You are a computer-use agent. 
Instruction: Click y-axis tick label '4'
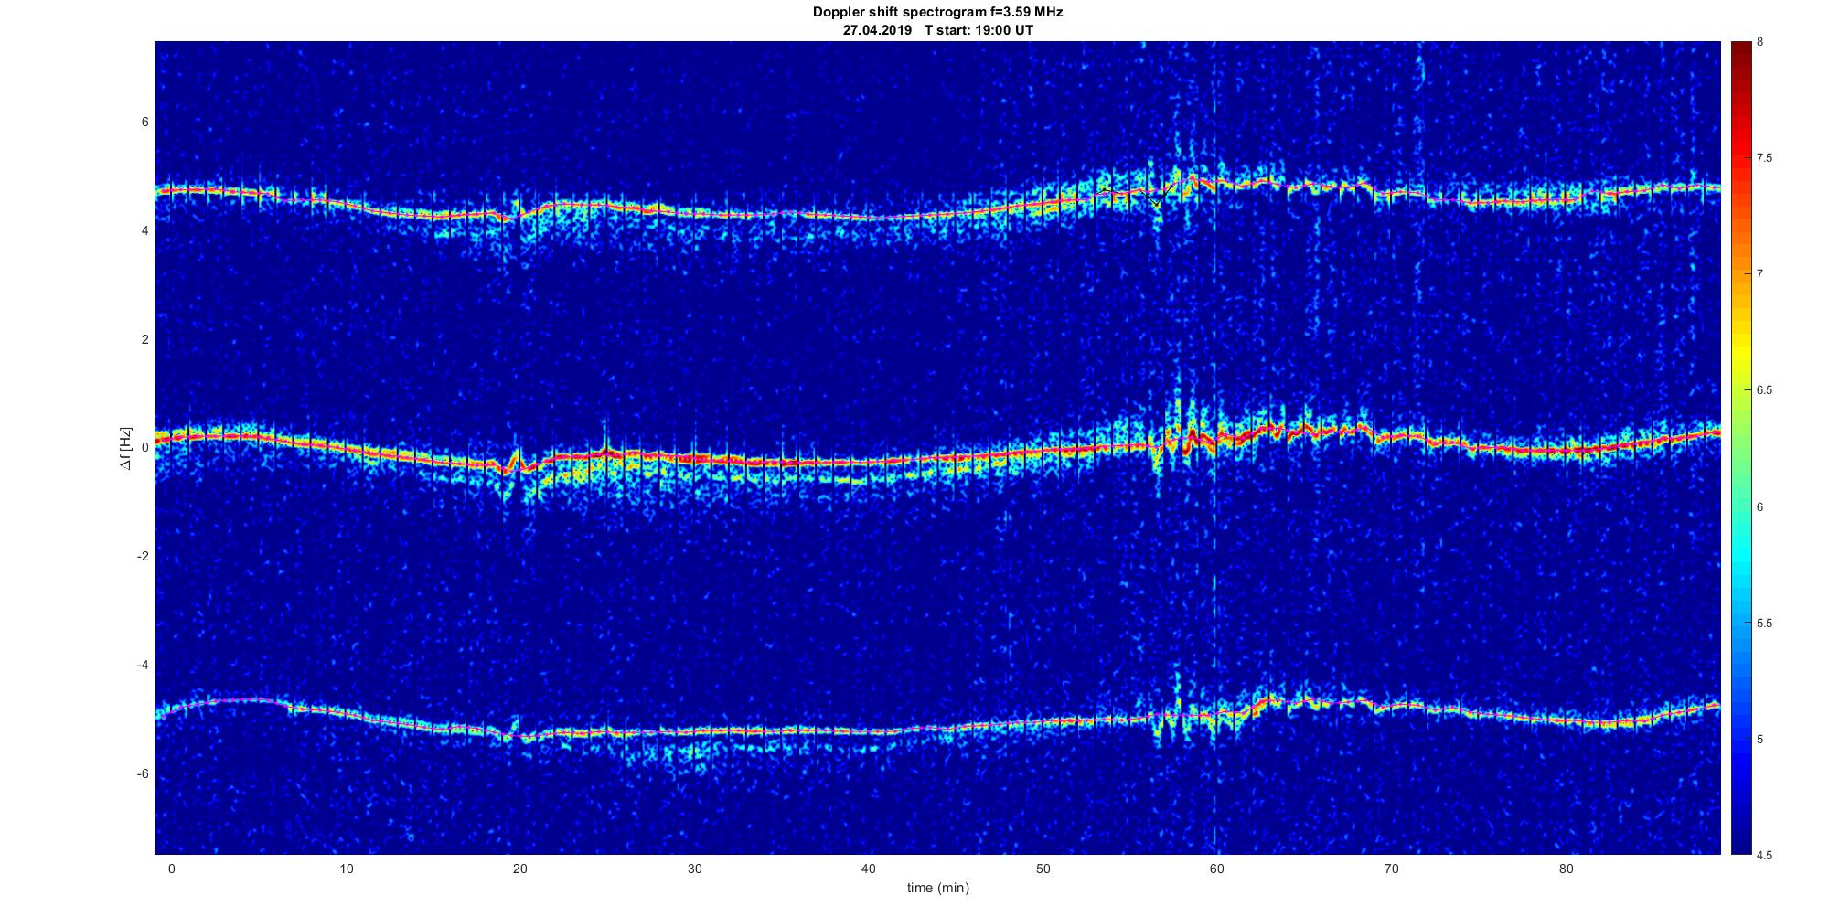pos(145,231)
